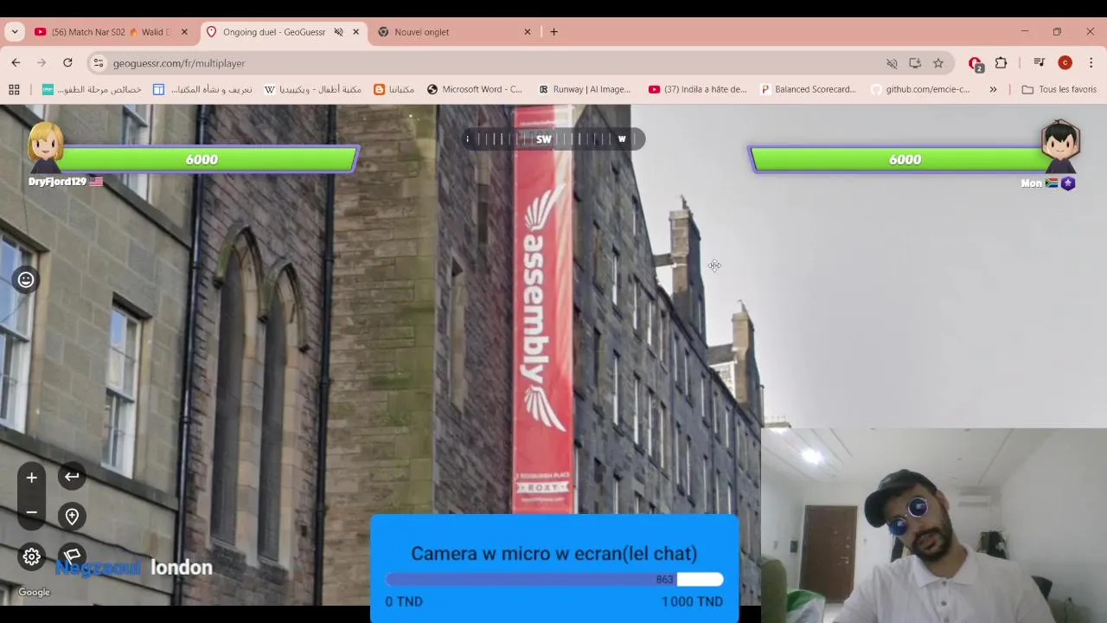The width and height of the screenshot is (1107, 623).
Task: Click the purple badge next to Mon
Action: [x=1068, y=183]
